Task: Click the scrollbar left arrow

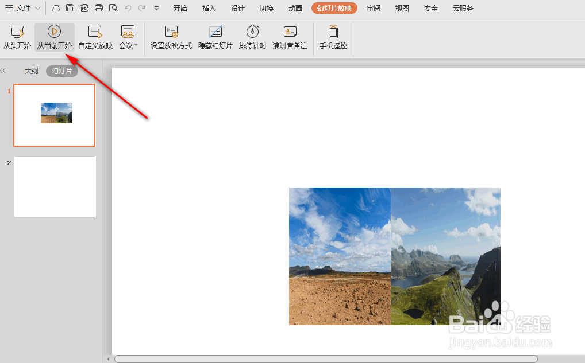Action: [x=108, y=359]
